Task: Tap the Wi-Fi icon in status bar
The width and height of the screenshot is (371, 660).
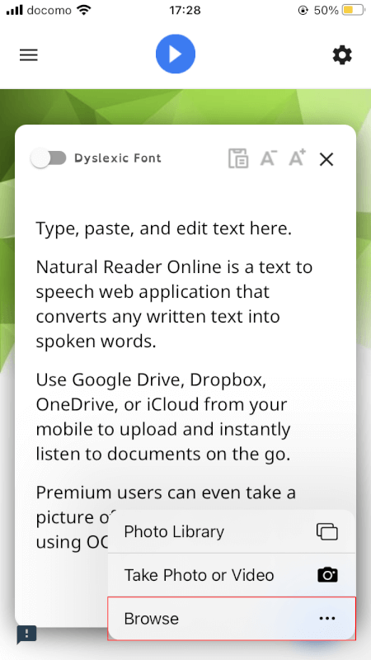Action: [x=85, y=10]
